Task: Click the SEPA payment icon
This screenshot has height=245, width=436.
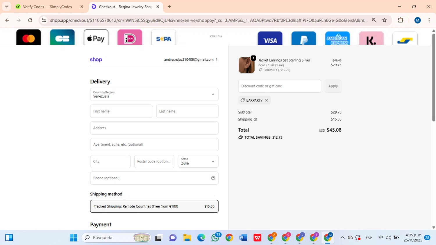Action: pyautogui.click(x=164, y=37)
